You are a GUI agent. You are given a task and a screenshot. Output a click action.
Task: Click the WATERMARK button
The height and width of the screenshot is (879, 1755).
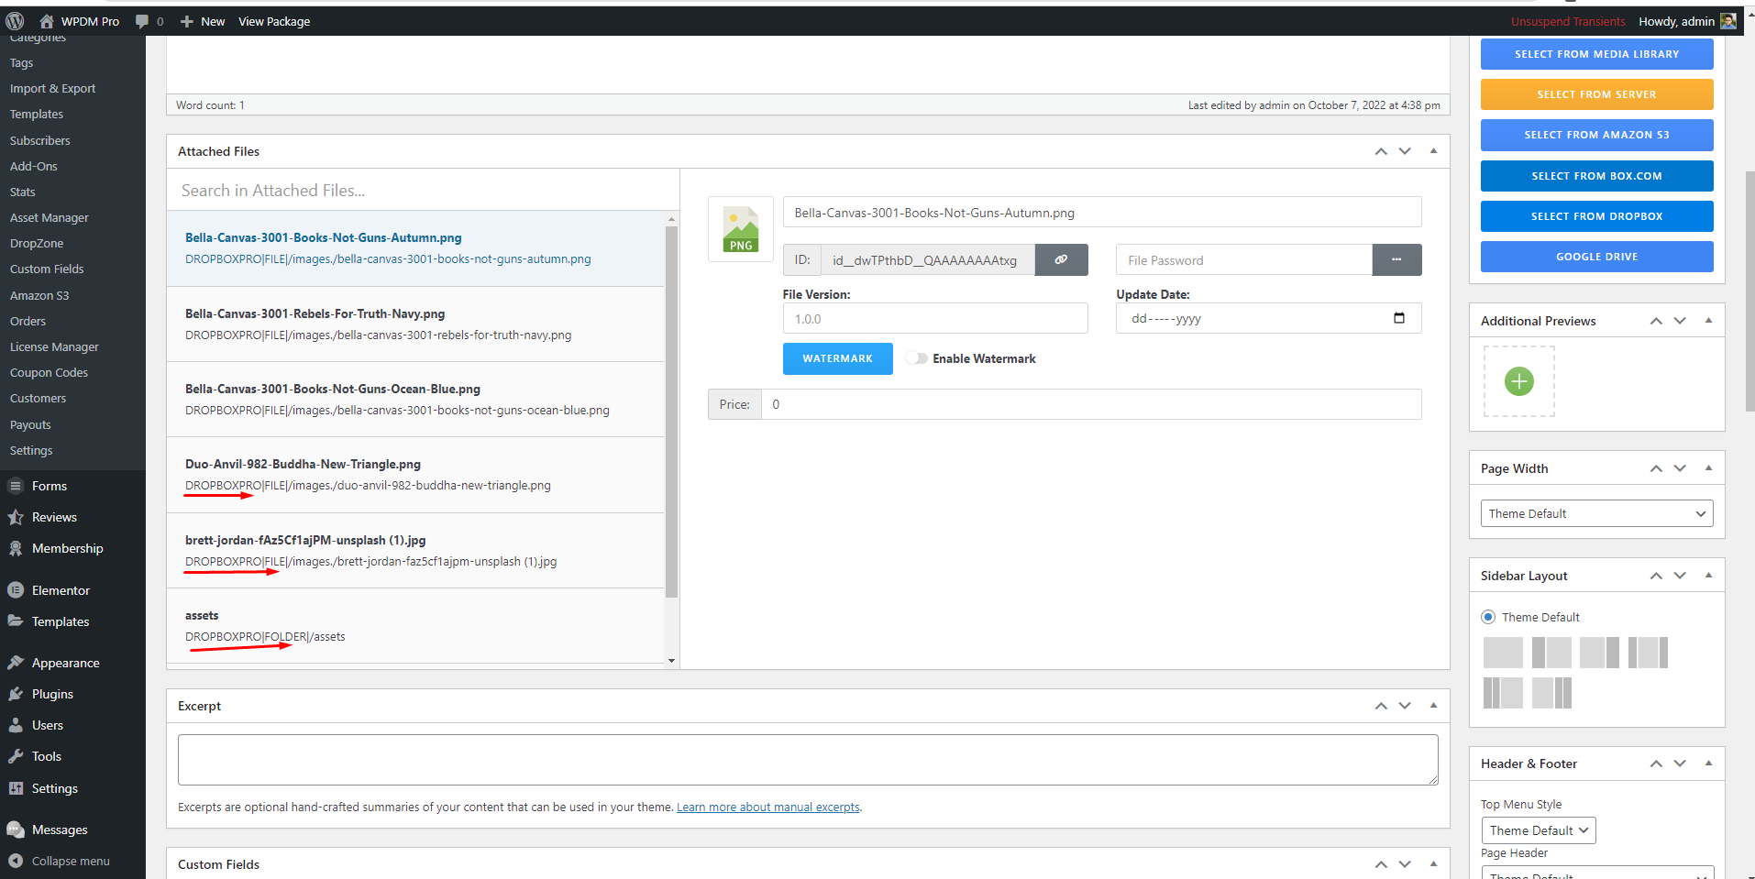click(837, 358)
